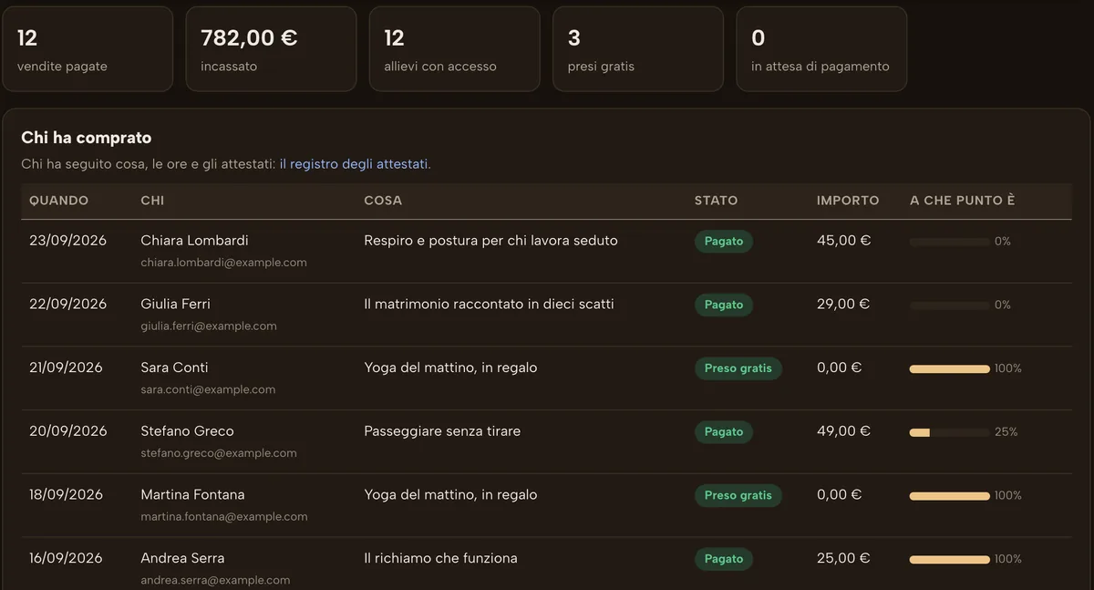The image size is (1094, 590).
Task: Click the amount 25,00 €
Action: (x=843, y=558)
